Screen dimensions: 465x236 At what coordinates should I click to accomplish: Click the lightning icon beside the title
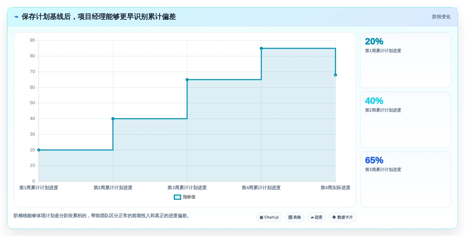[x=16, y=17]
